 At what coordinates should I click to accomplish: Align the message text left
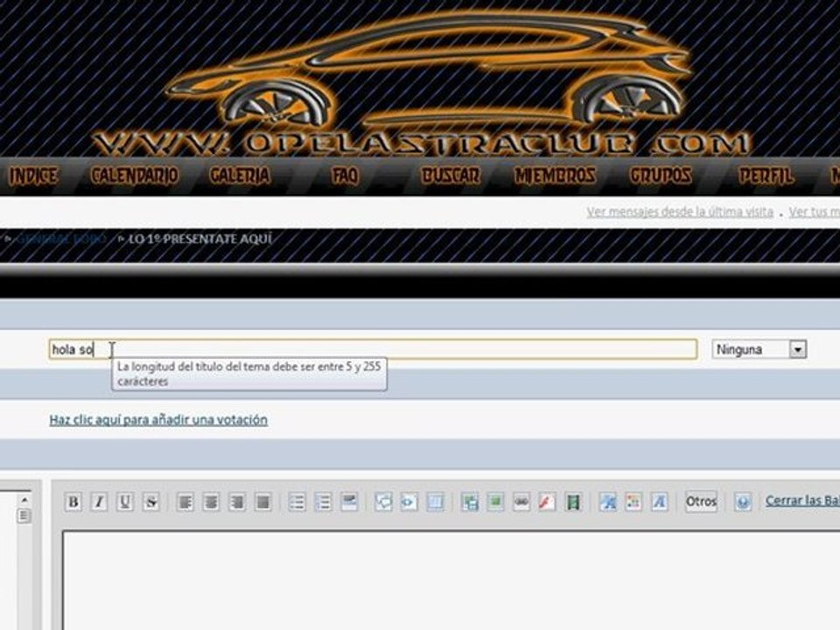pos(185,502)
